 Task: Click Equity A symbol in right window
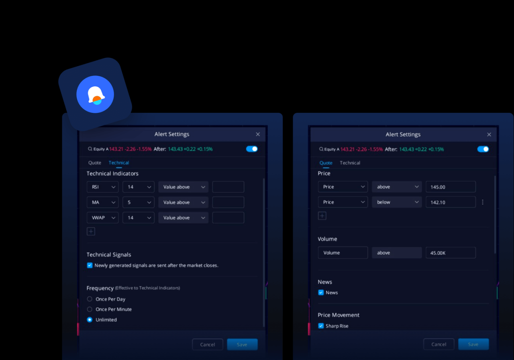coord(332,149)
